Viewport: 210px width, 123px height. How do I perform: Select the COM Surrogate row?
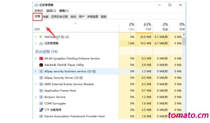click(x=108, y=104)
